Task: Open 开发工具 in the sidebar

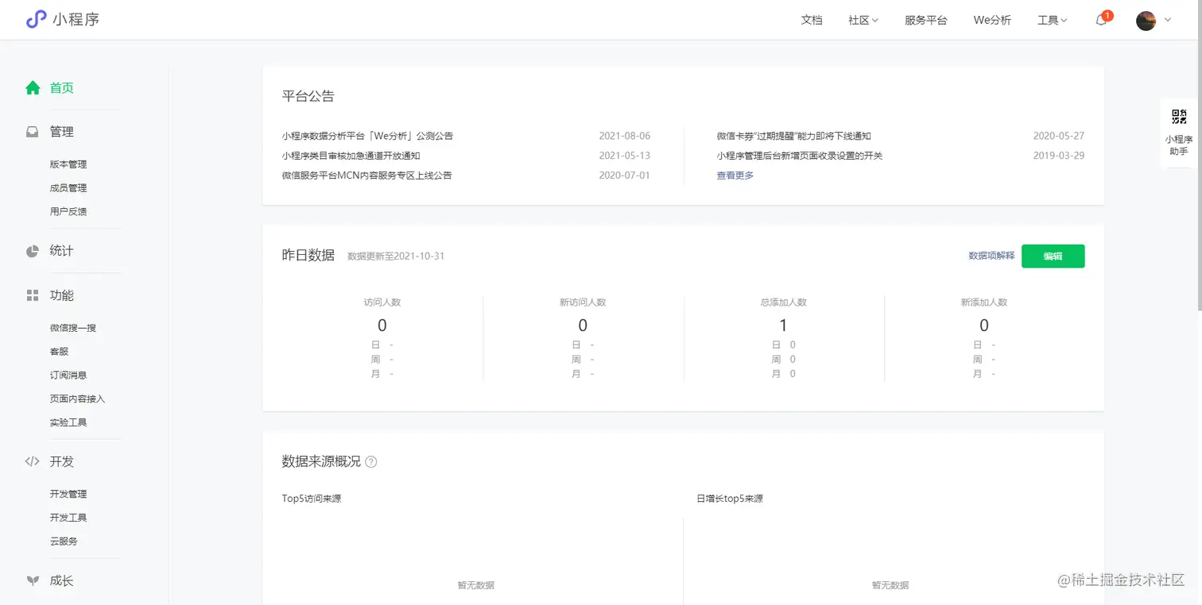Action: (x=68, y=518)
